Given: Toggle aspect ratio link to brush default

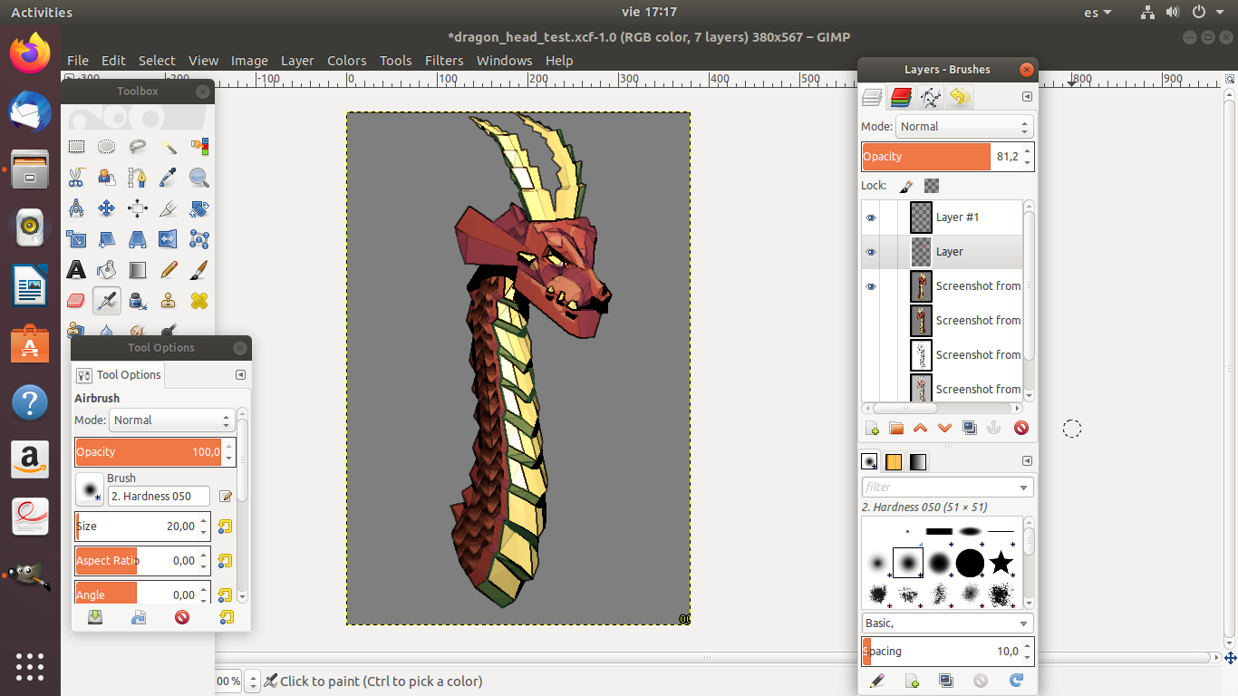Looking at the screenshot, I should tap(226, 561).
